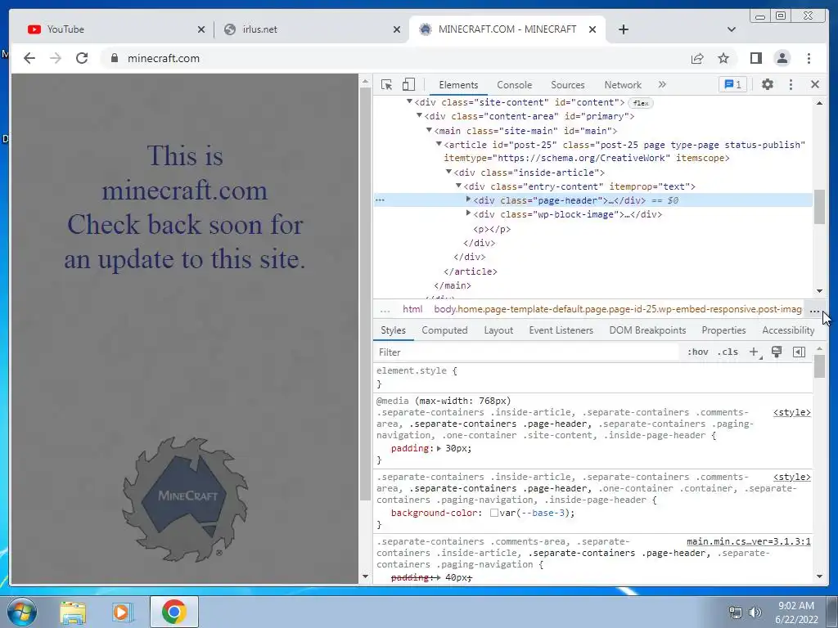The height and width of the screenshot is (628, 838).
Task: Open the Chrome three-dot menu
Action: pos(809,58)
